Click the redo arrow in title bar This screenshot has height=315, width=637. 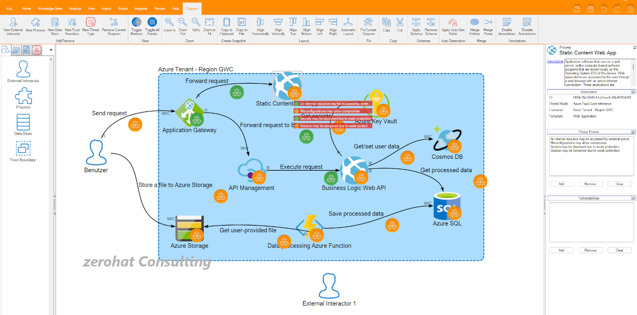pyautogui.click(x=617, y=8)
